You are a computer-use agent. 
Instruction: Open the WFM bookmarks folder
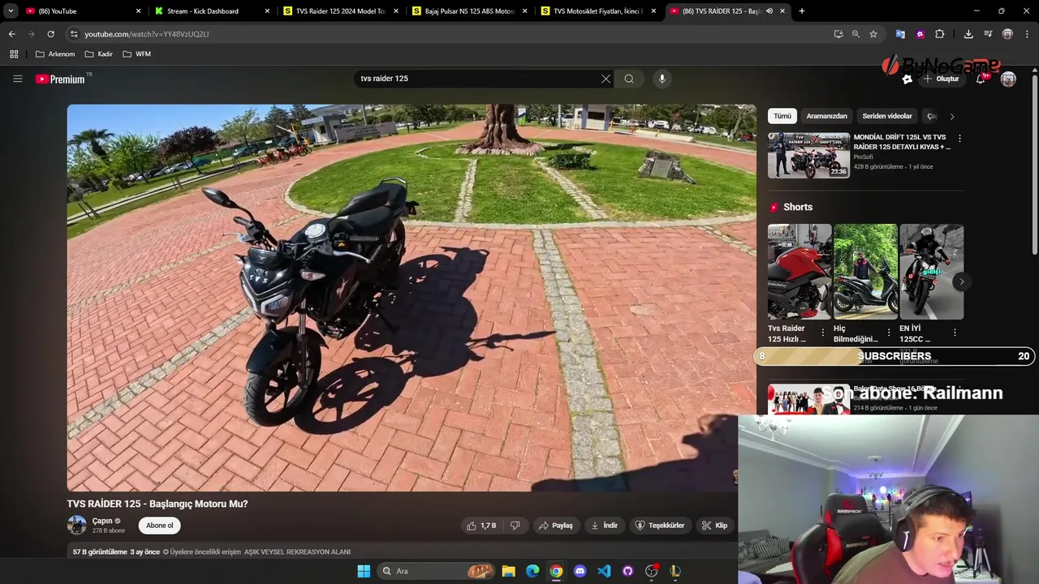click(x=136, y=54)
